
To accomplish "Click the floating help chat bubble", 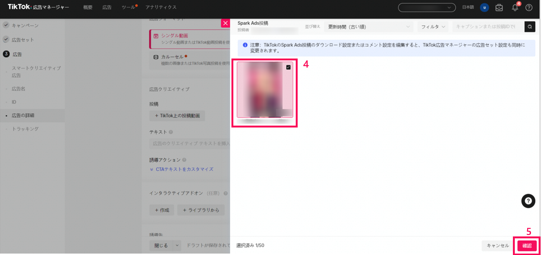I will (x=528, y=201).
